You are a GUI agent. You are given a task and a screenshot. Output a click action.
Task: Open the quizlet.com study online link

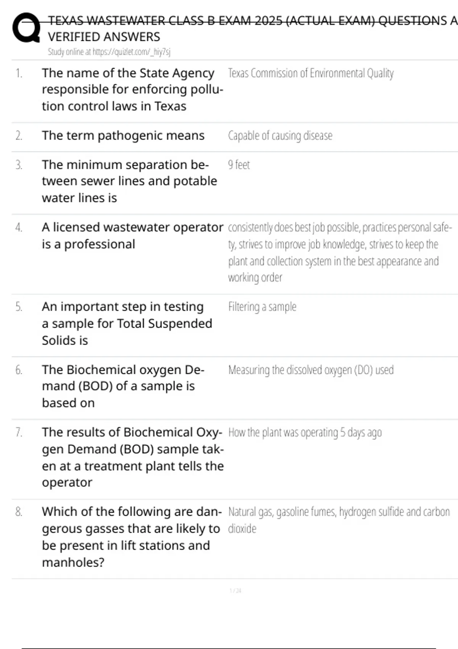click(109, 52)
